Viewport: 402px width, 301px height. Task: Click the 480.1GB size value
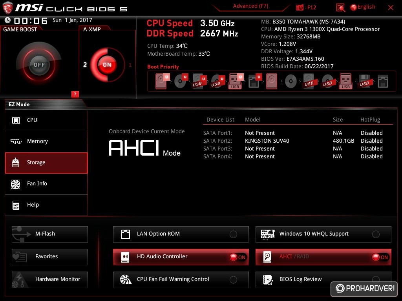pos(344,141)
